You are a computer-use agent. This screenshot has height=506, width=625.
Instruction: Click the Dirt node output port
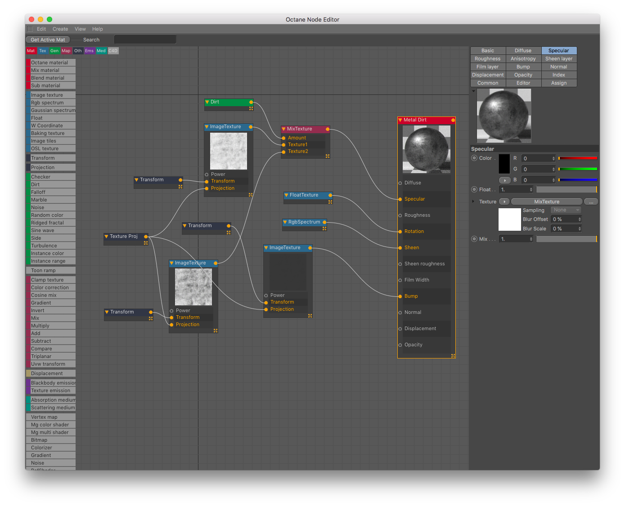click(251, 102)
